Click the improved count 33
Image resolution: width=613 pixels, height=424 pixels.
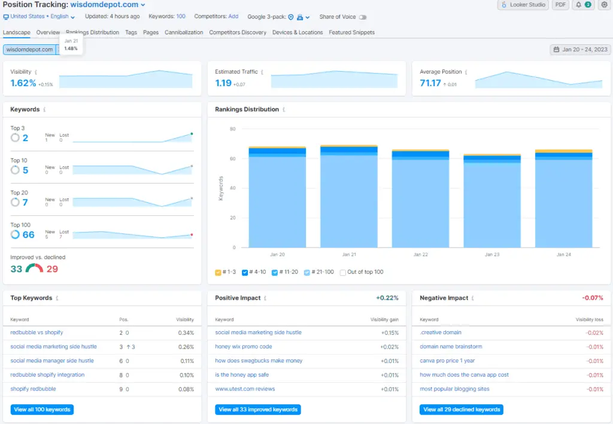tap(16, 269)
